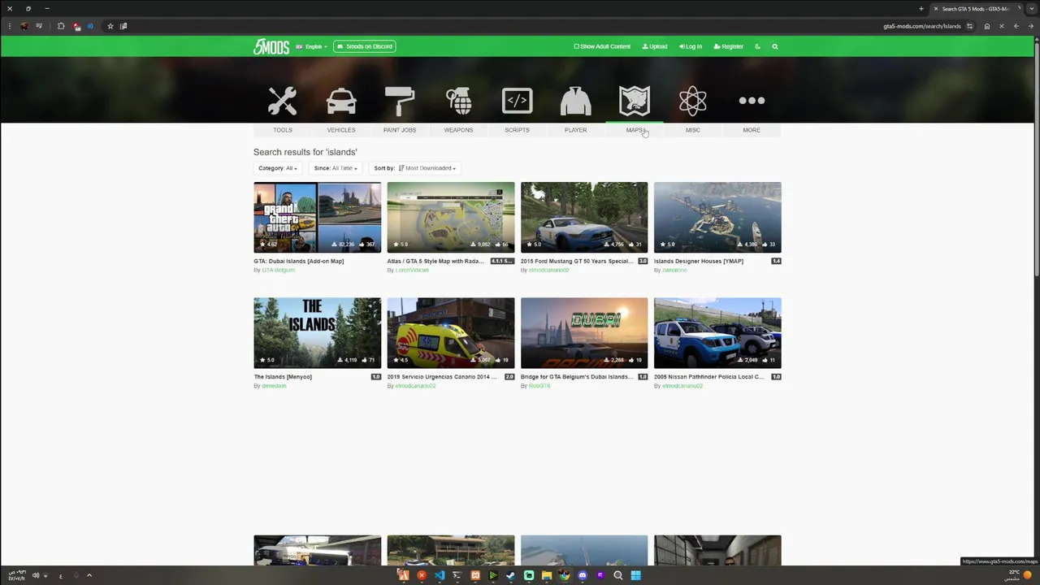Open the Vehicles category car icon
The width and height of the screenshot is (1040, 585).
point(341,101)
